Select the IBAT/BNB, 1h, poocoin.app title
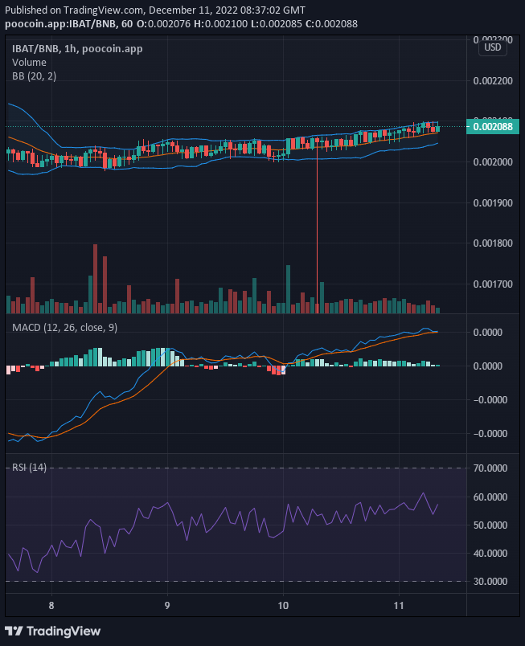This screenshot has width=525, height=646. (77, 49)
